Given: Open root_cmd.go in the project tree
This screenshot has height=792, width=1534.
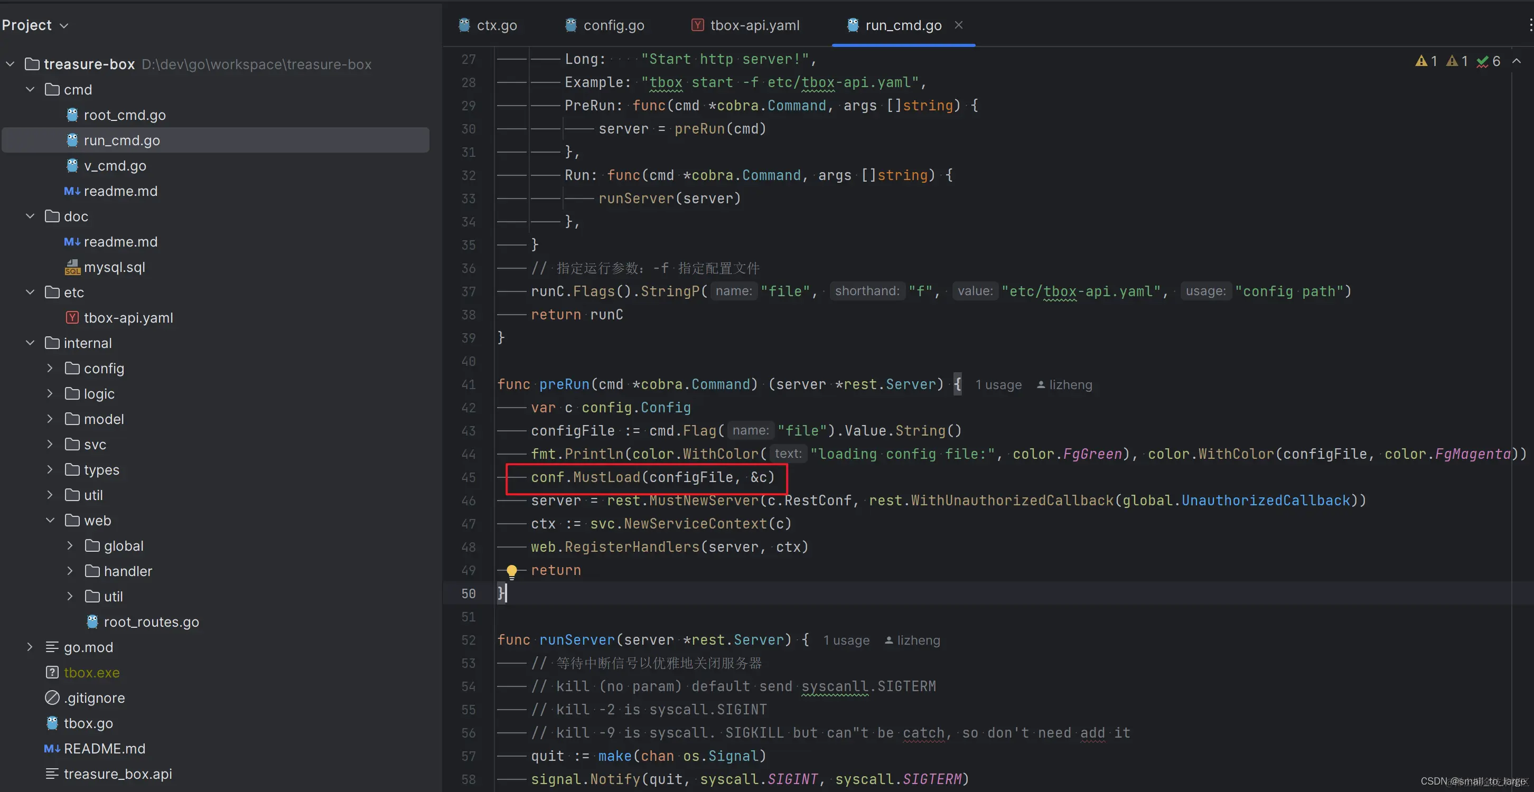Looking at the screenshot, I should 125,115.
